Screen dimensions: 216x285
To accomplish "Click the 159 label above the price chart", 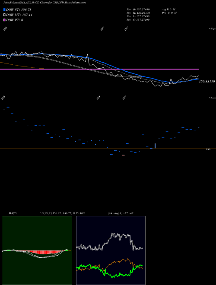I will (x=102, y=28).
